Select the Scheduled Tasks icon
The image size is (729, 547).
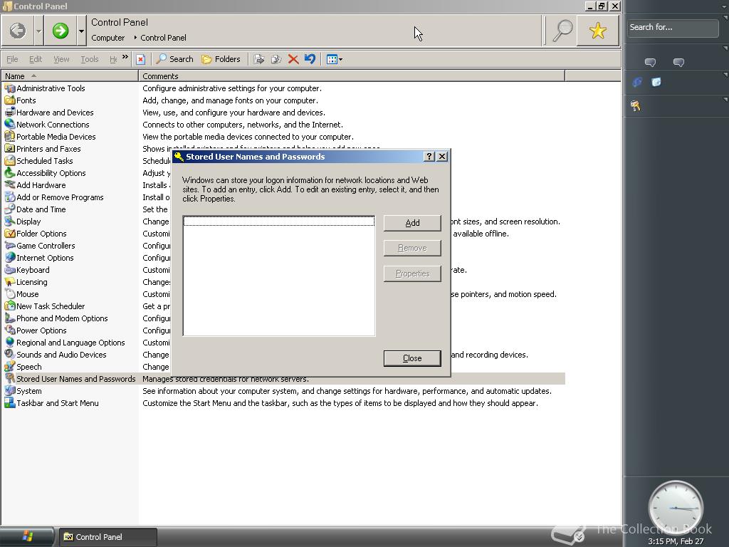10,160
